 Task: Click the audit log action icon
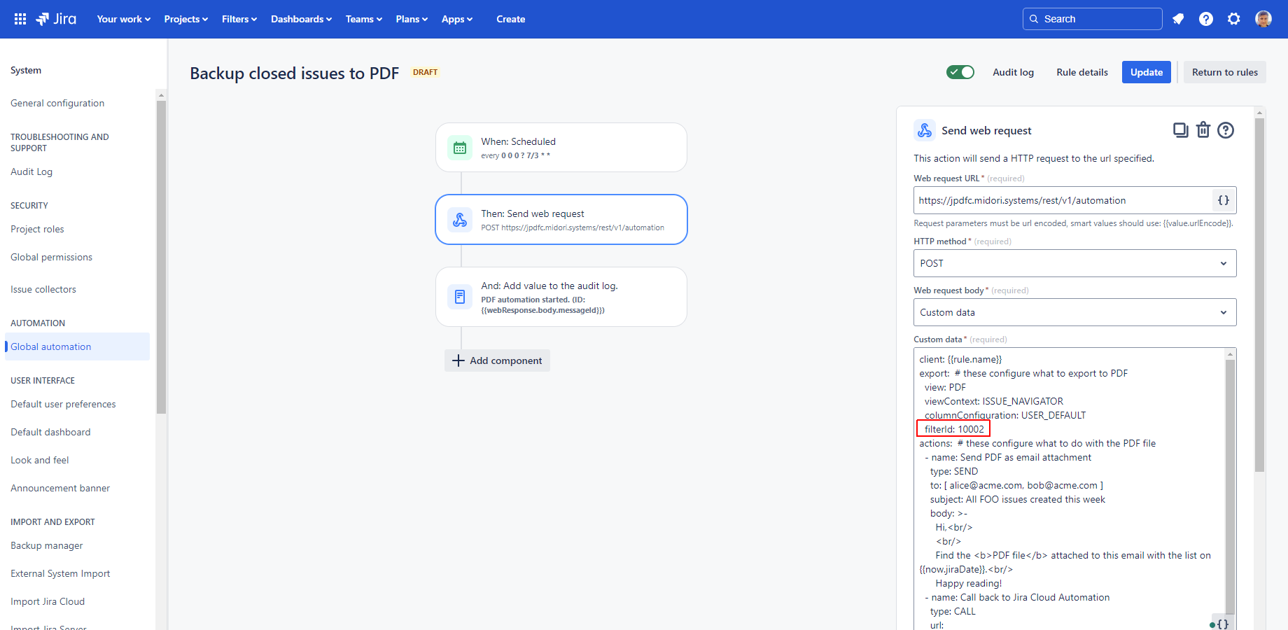460,297
